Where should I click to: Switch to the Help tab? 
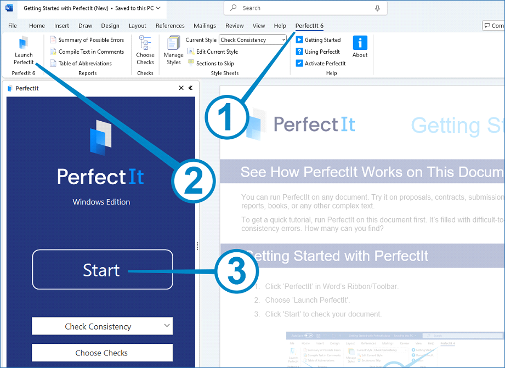coord(280,26)
